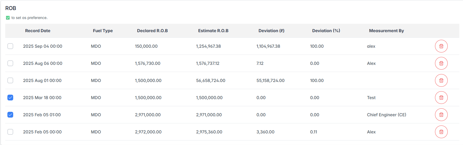This screenshot has width=463, height=145.
Task: Click the Record Date column header
Action: click(x=38, y=31)
